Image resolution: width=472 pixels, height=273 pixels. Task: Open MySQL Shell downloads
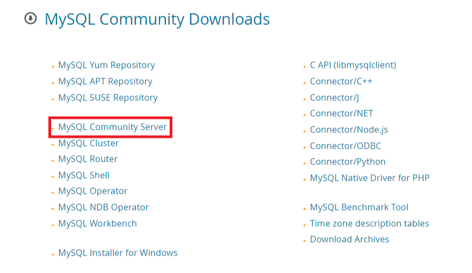pos(84,175)
